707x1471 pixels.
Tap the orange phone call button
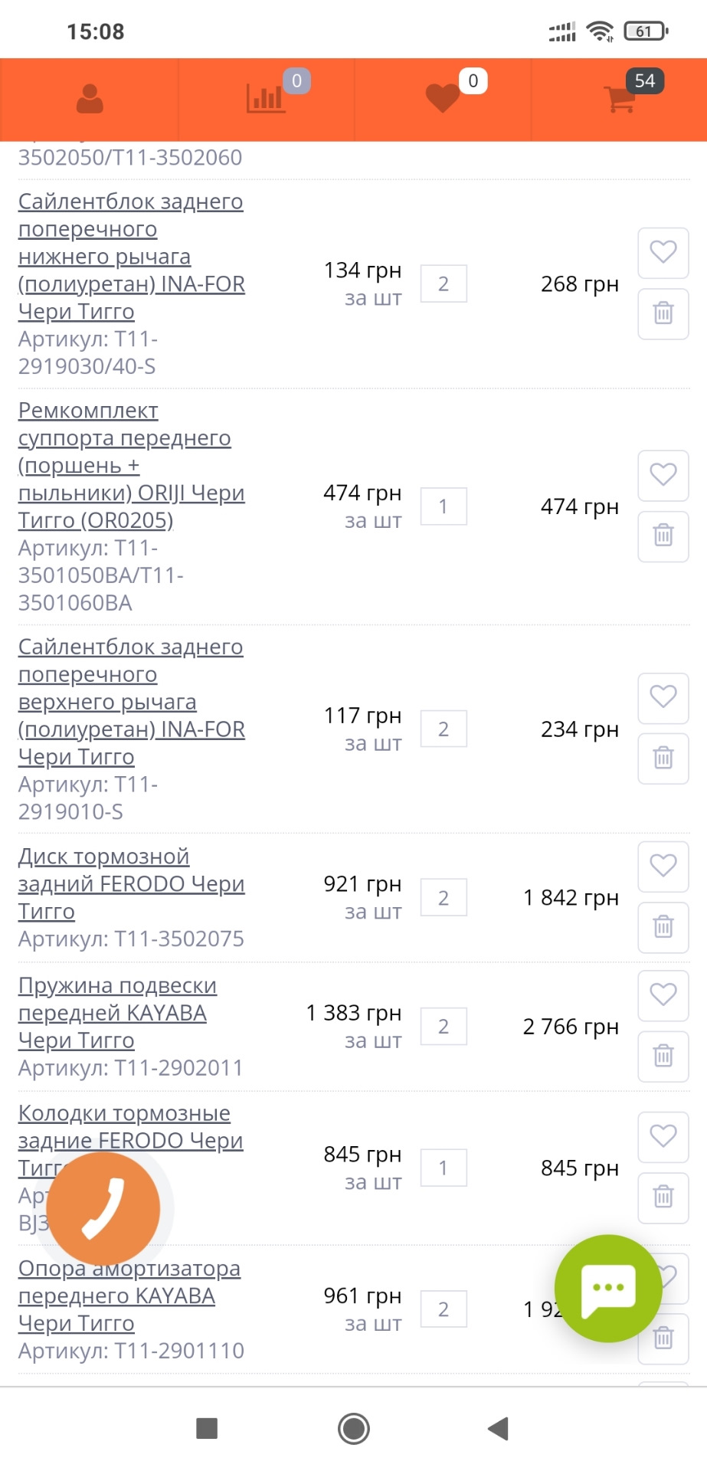click(103, 1208)
